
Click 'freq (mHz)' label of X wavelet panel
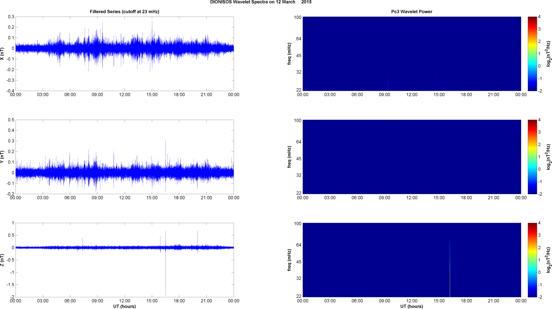(290, 54)
